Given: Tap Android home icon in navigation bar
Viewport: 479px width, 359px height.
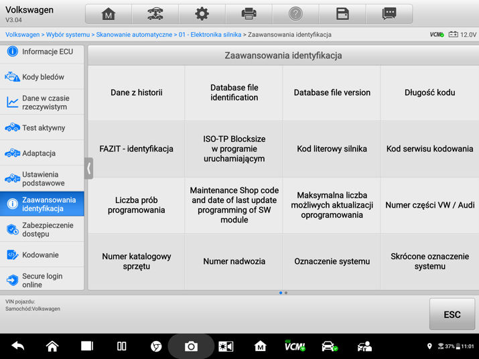Looking at the screenshot, I should [52, 346].
